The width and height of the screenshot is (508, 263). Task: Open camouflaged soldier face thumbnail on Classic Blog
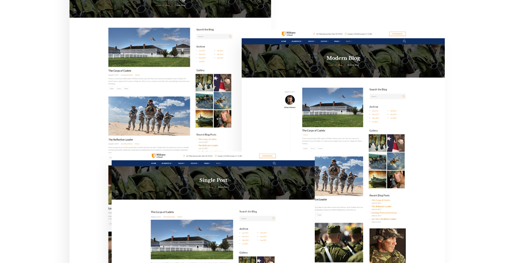tap(222, 118)
